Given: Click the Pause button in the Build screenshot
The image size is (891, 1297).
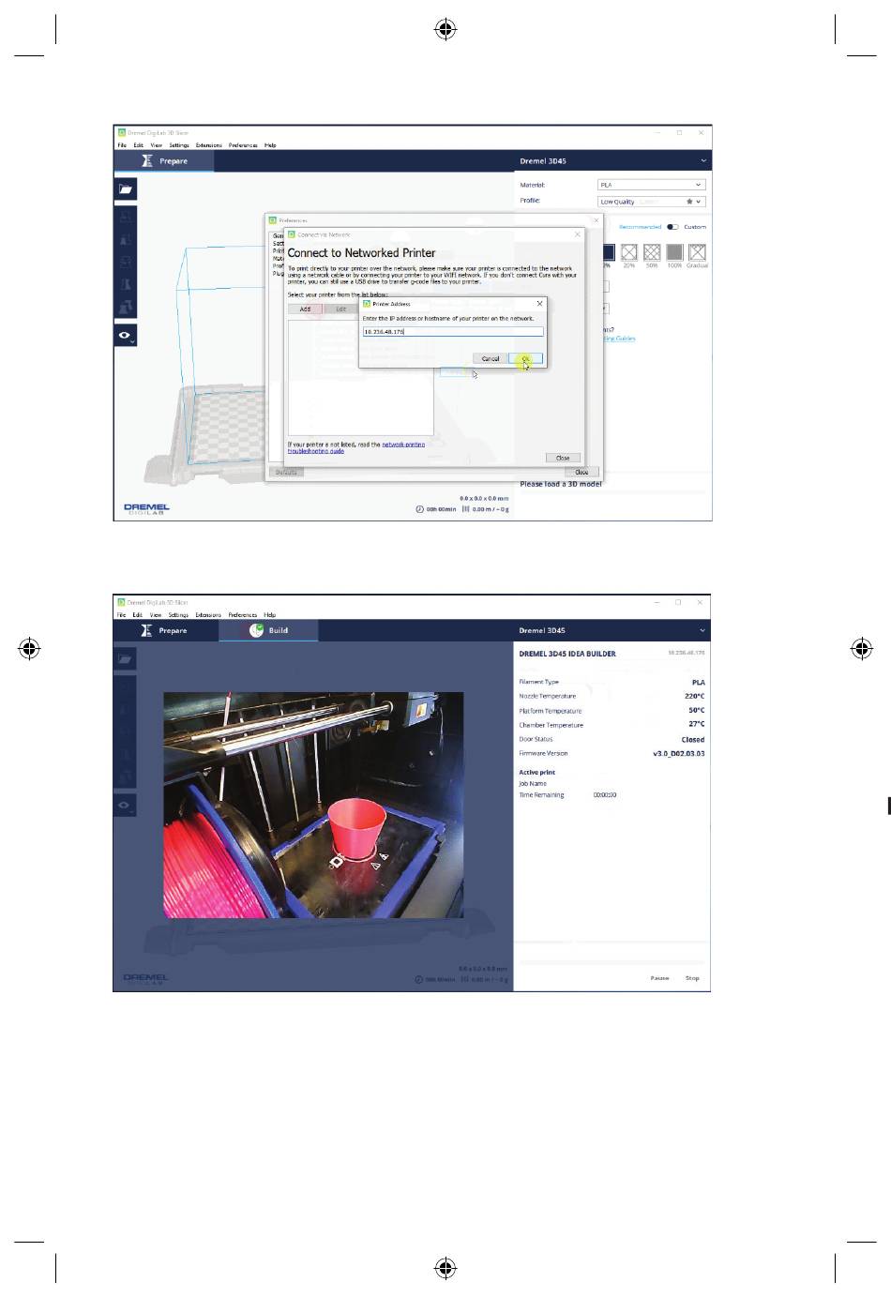Looking at the screenshot, I should click(x=660, y=978).
